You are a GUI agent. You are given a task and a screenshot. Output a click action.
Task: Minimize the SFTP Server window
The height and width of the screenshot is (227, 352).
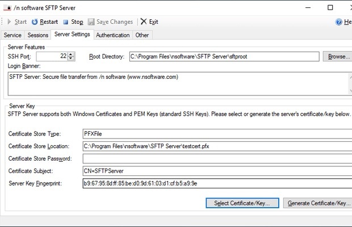(x=308, y=7)
